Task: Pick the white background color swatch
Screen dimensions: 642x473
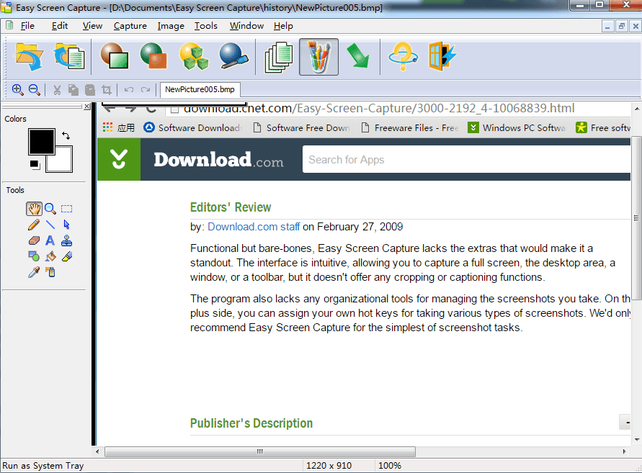Action: 63,163
